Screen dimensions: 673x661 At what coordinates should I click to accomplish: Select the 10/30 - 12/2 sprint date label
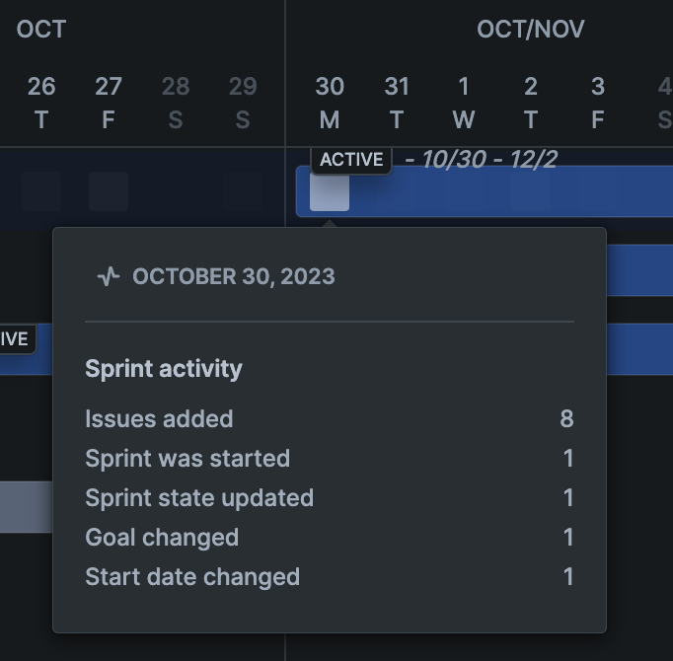coord(481,160)
